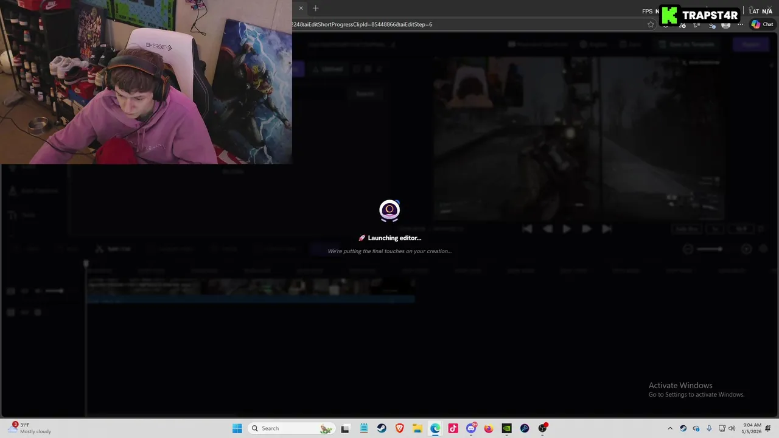The image size is (779, 438).
Task: Open the dark blue circular app before OBS
Action: (x=525, y=428)
